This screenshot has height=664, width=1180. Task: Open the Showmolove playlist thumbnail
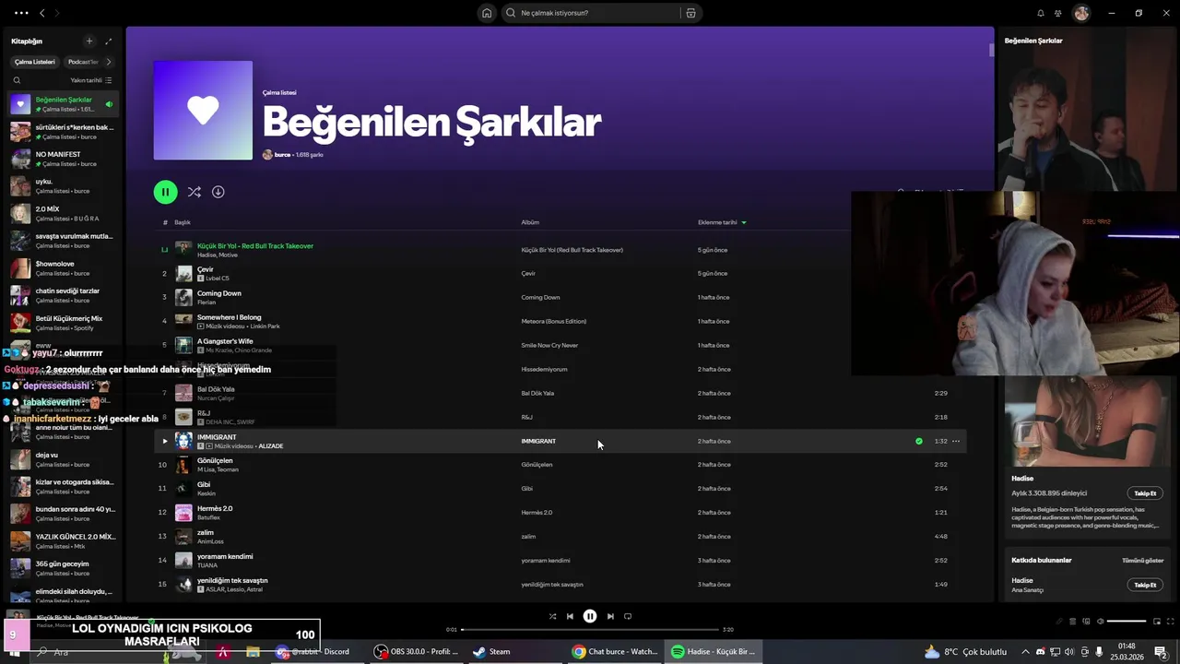click(20, 268)
